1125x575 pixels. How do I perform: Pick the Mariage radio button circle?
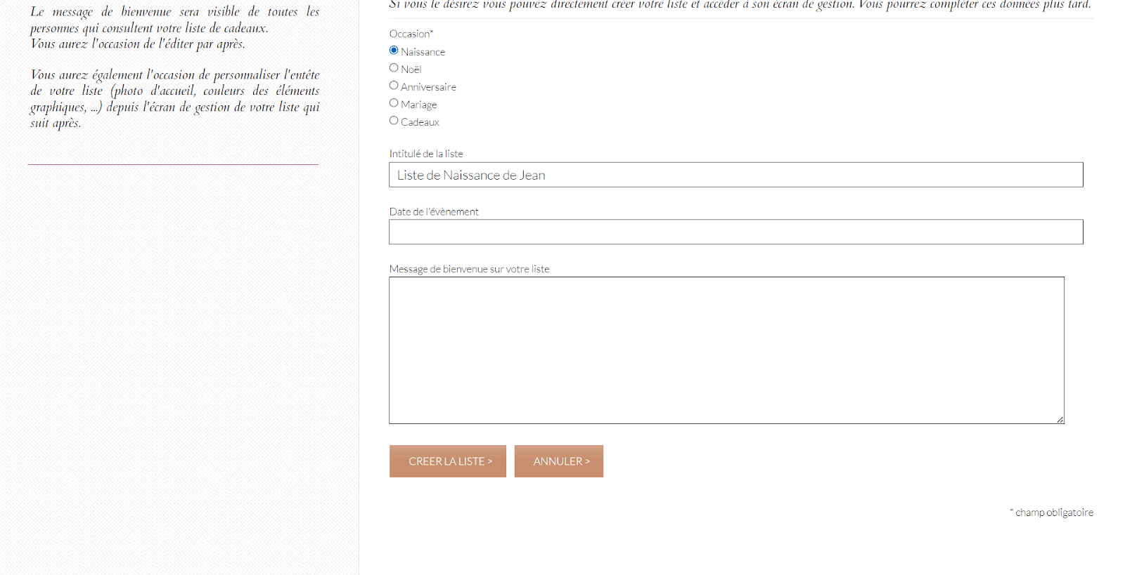[x=394, y=103]
